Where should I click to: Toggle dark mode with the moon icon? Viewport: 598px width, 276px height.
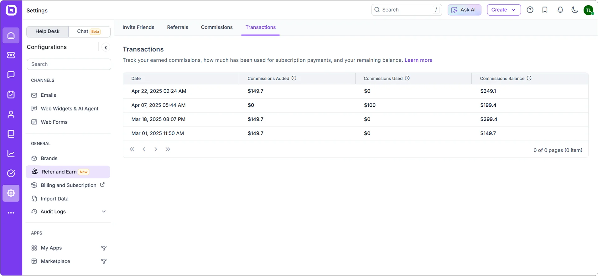[x=575, y=10]
